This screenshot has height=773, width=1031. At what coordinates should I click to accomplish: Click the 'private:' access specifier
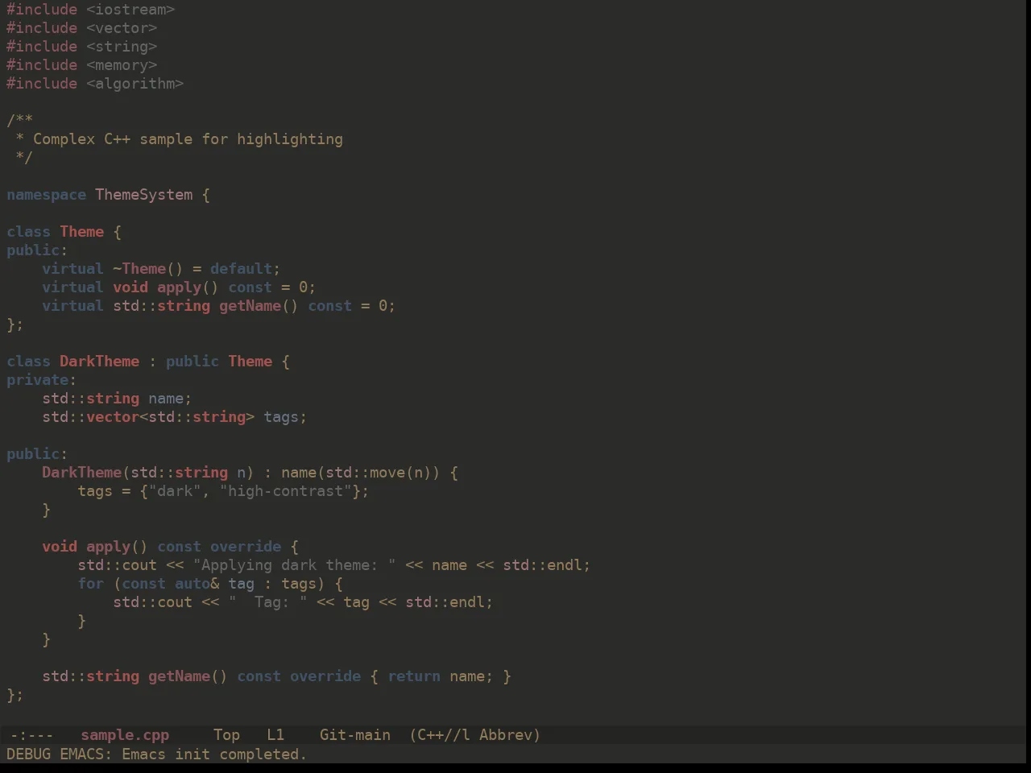point(41,380)
